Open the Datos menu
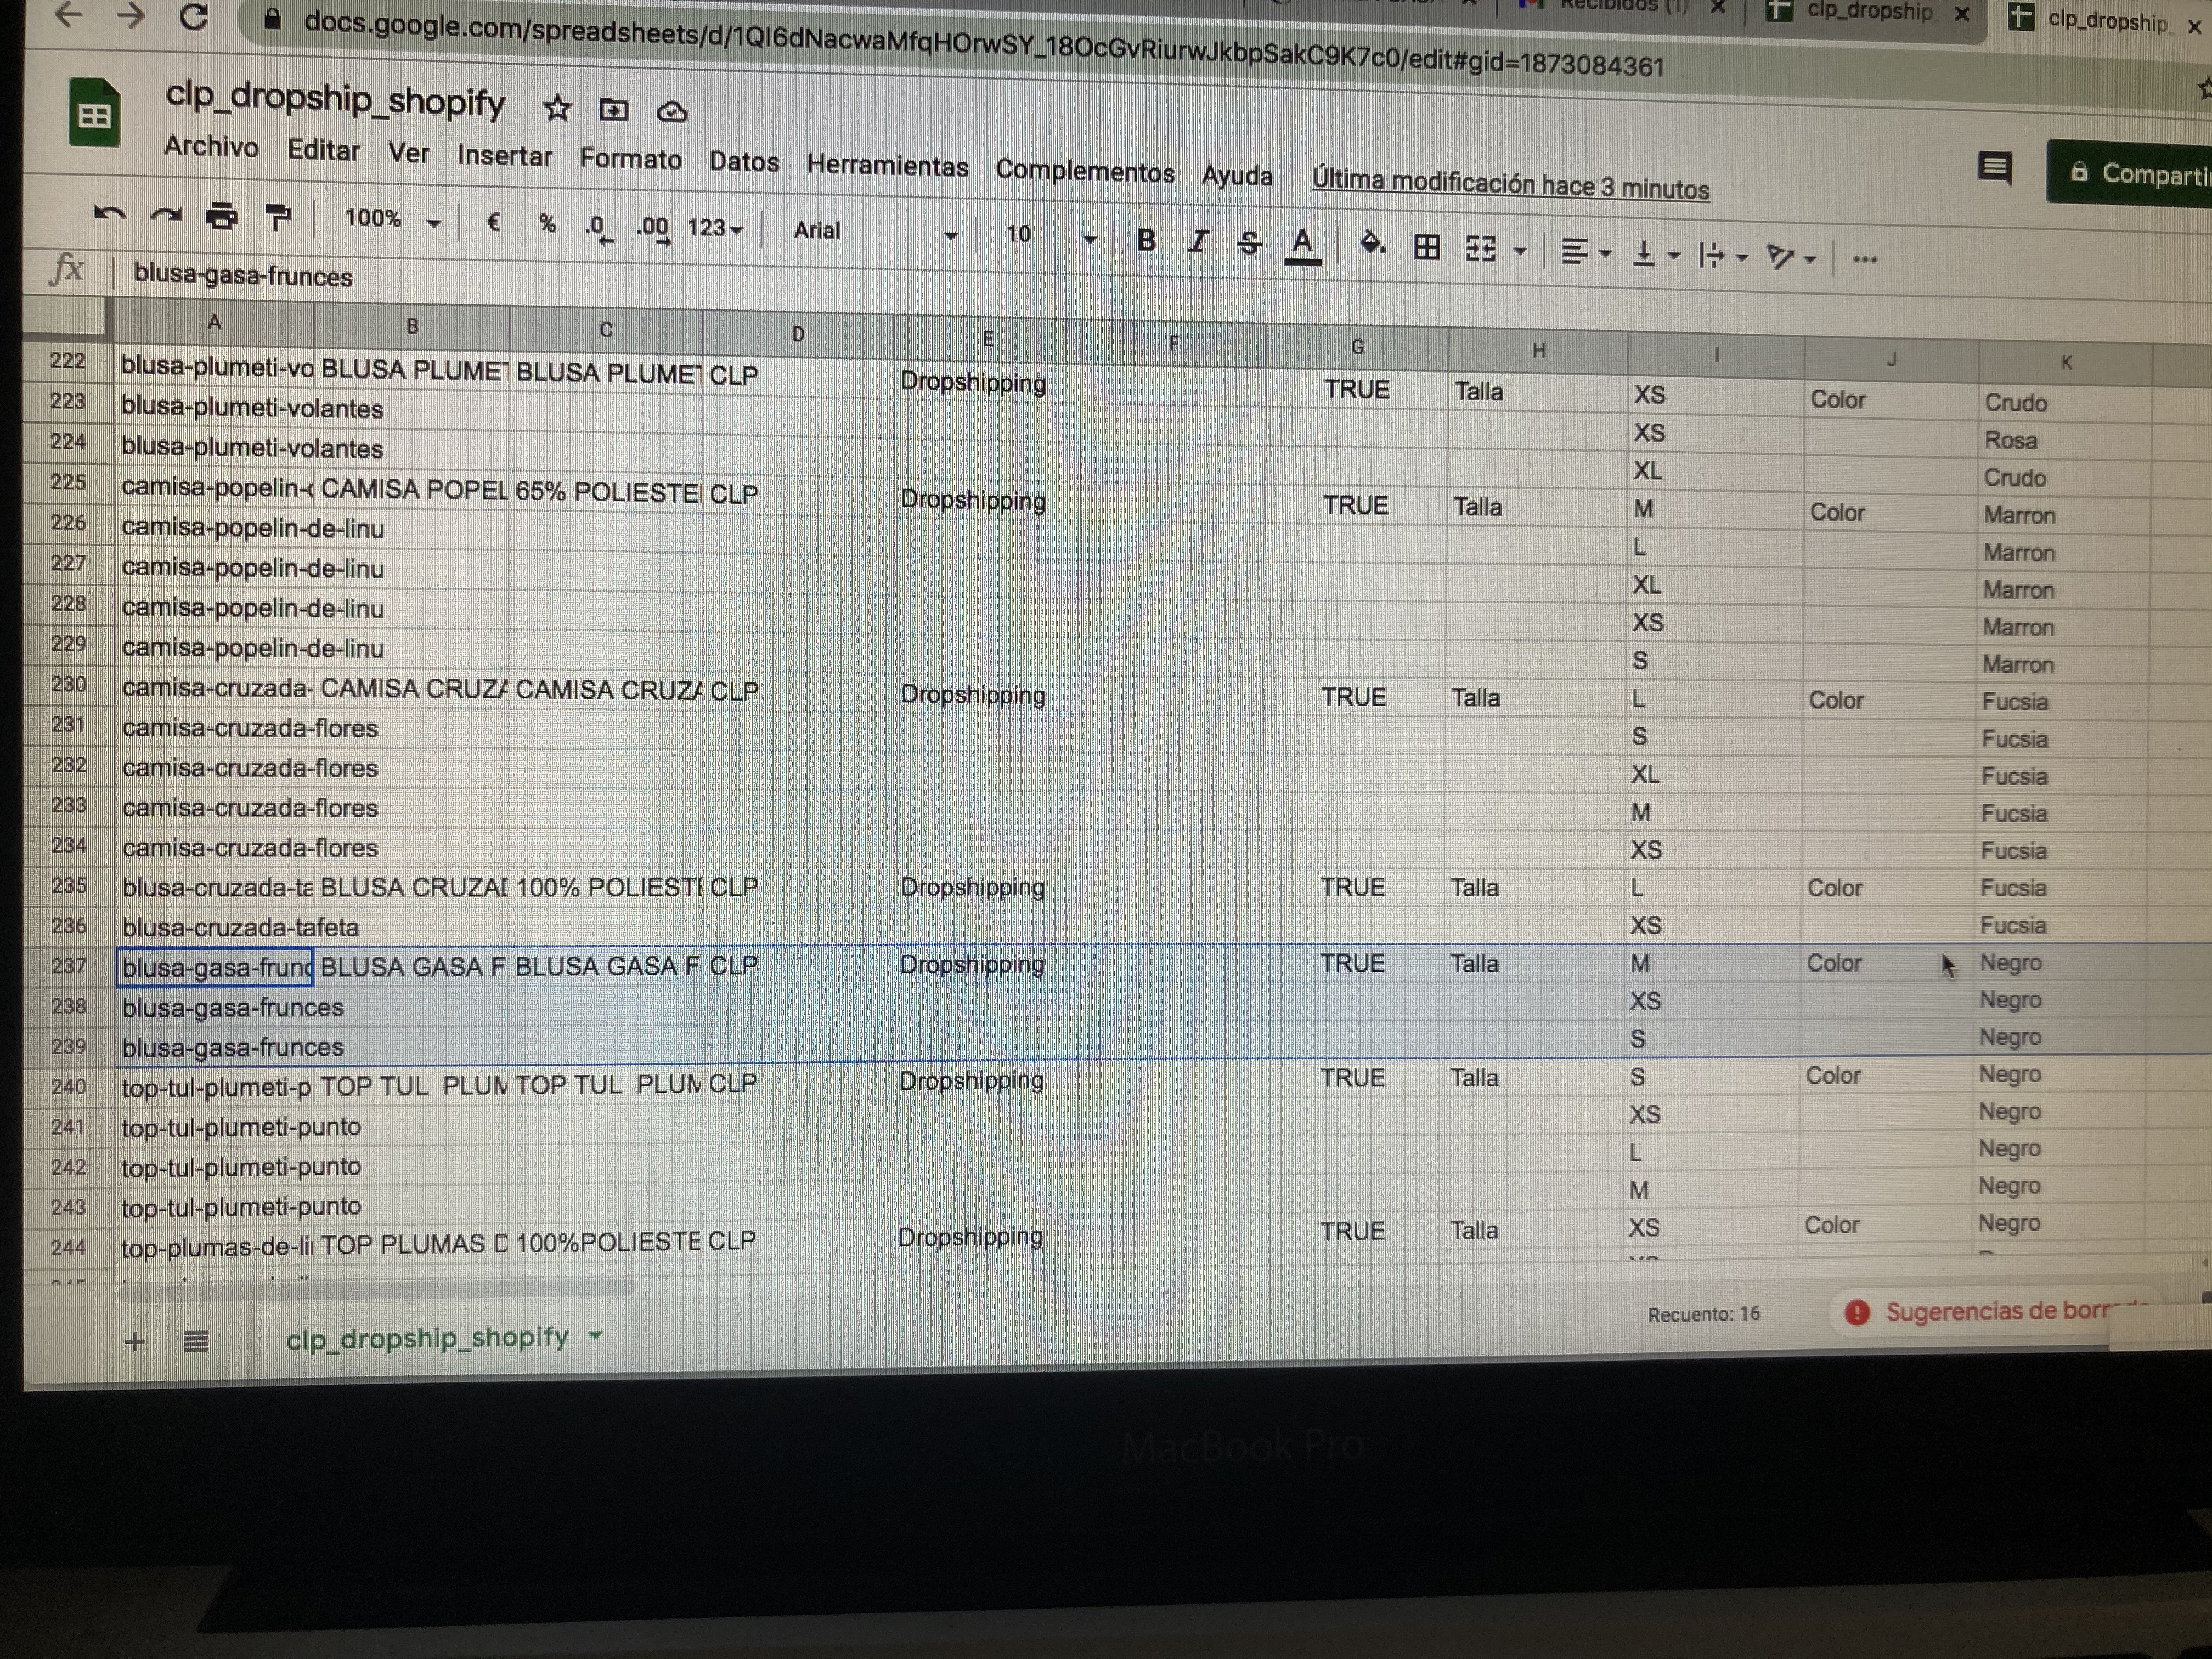 tap(743, 162)
